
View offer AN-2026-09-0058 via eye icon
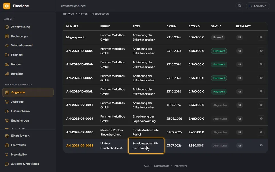[261, 146]
